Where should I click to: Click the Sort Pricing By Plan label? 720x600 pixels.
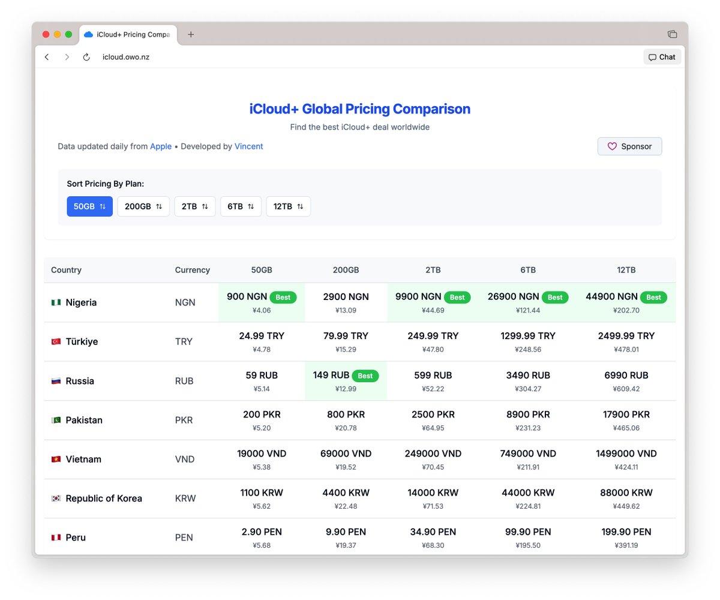[x=106, y=184]
